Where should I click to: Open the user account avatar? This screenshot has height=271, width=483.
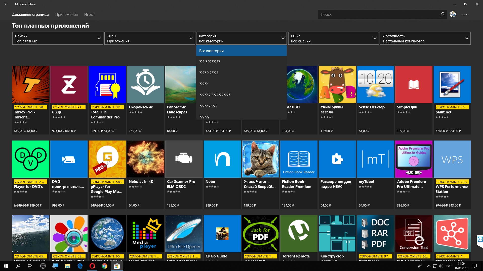point(453,15)
